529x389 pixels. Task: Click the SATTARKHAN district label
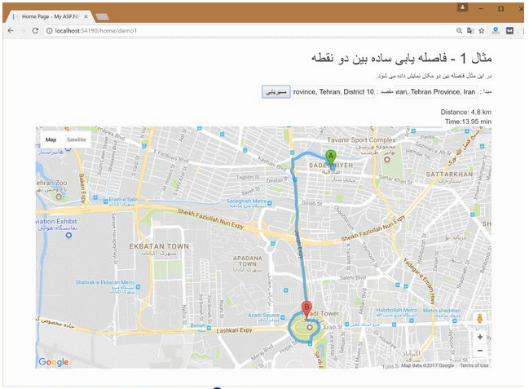pyautogui.click(x=449, y=175)
